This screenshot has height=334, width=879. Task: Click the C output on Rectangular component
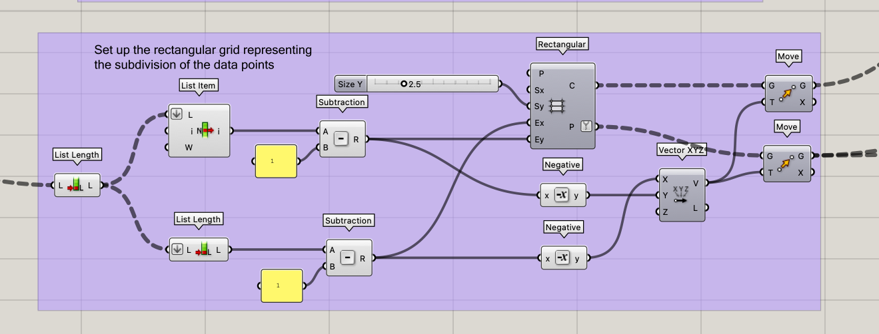(573, 86)
